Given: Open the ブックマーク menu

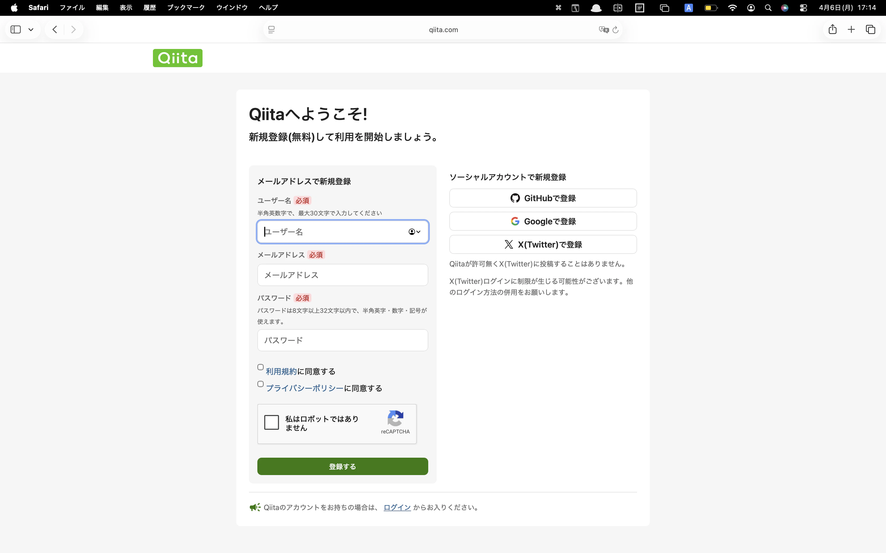Looking at the screenshot, I should tap(186, 8).
